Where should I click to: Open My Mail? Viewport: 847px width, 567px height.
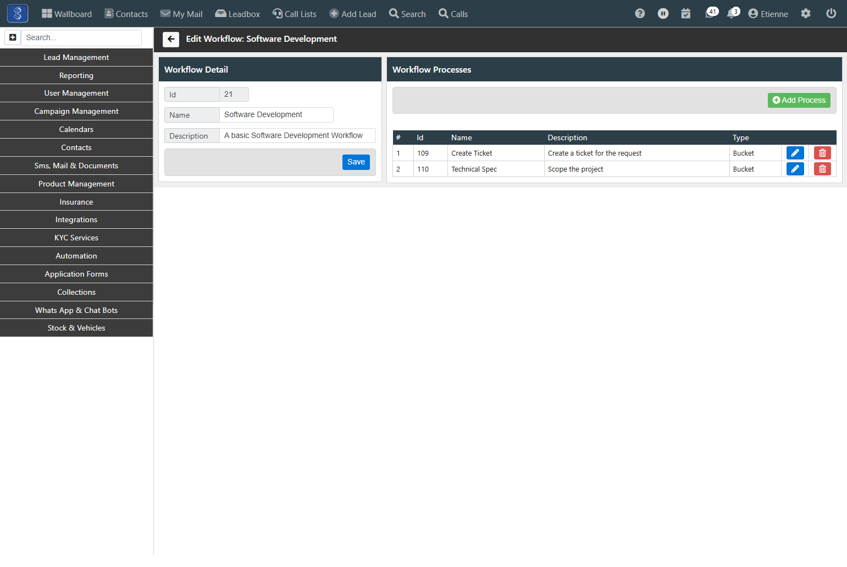coord(181,14)
